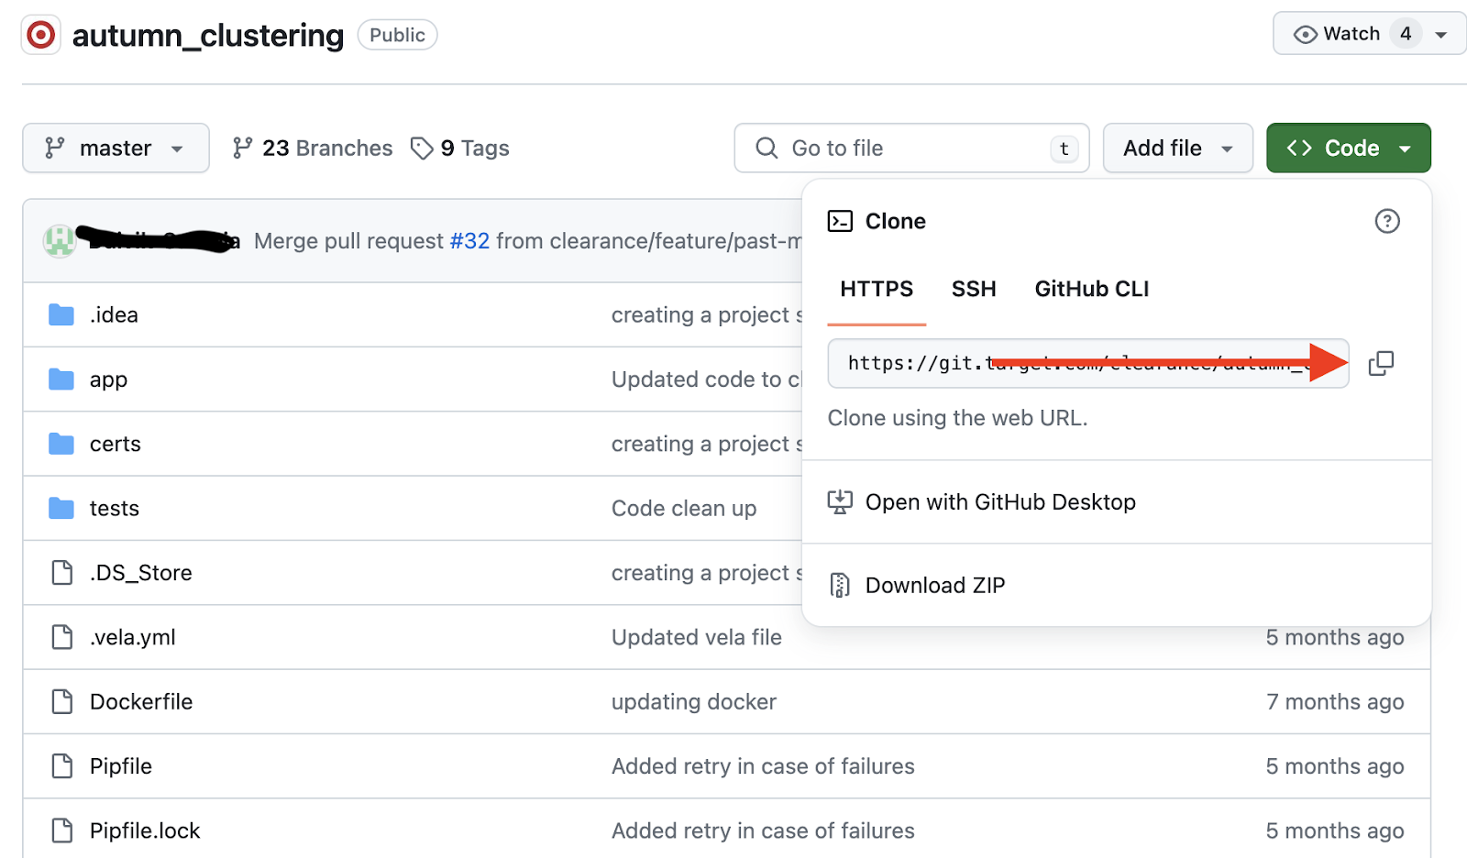This screenshot has width=1467, height=858.
Task: Open Pipfile.lock commit 'Added retry in case of failures'
Action: click(x=763, y=830)
